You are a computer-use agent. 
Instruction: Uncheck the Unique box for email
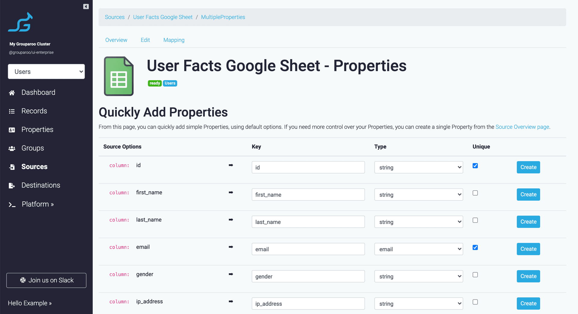click(x=475, y=247)
